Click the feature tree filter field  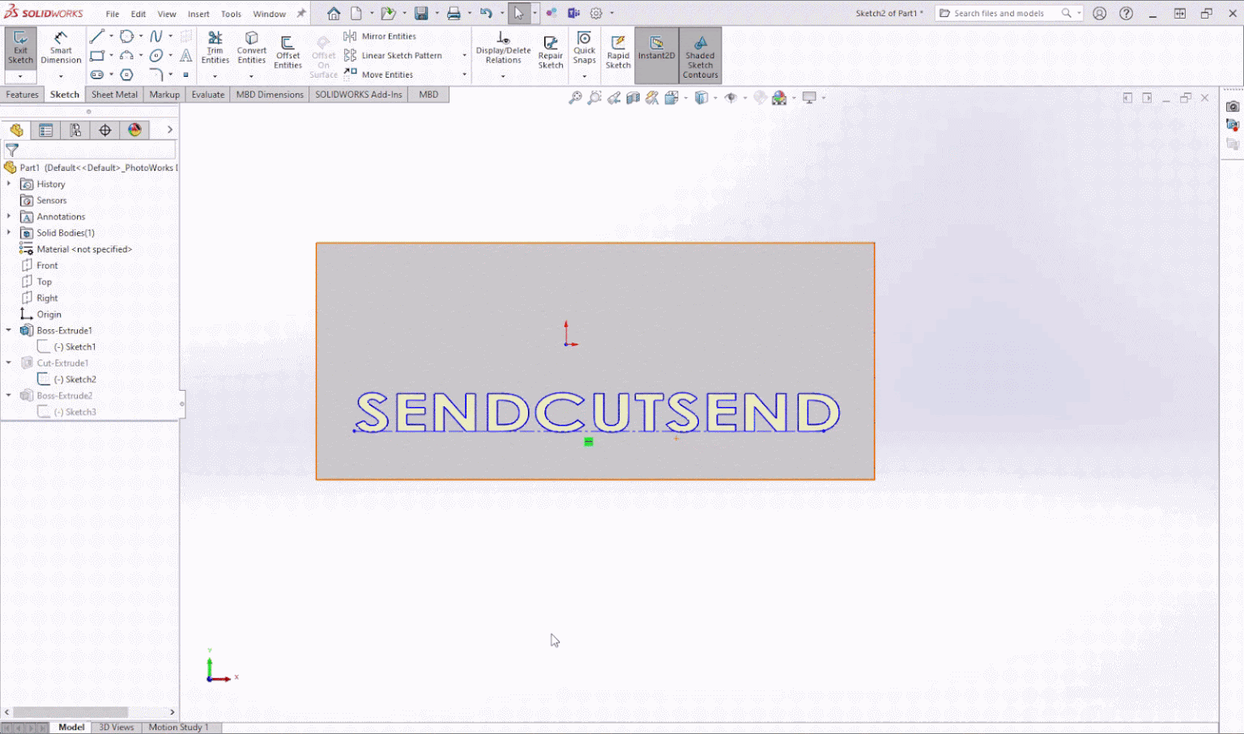[x=89, y=151]
